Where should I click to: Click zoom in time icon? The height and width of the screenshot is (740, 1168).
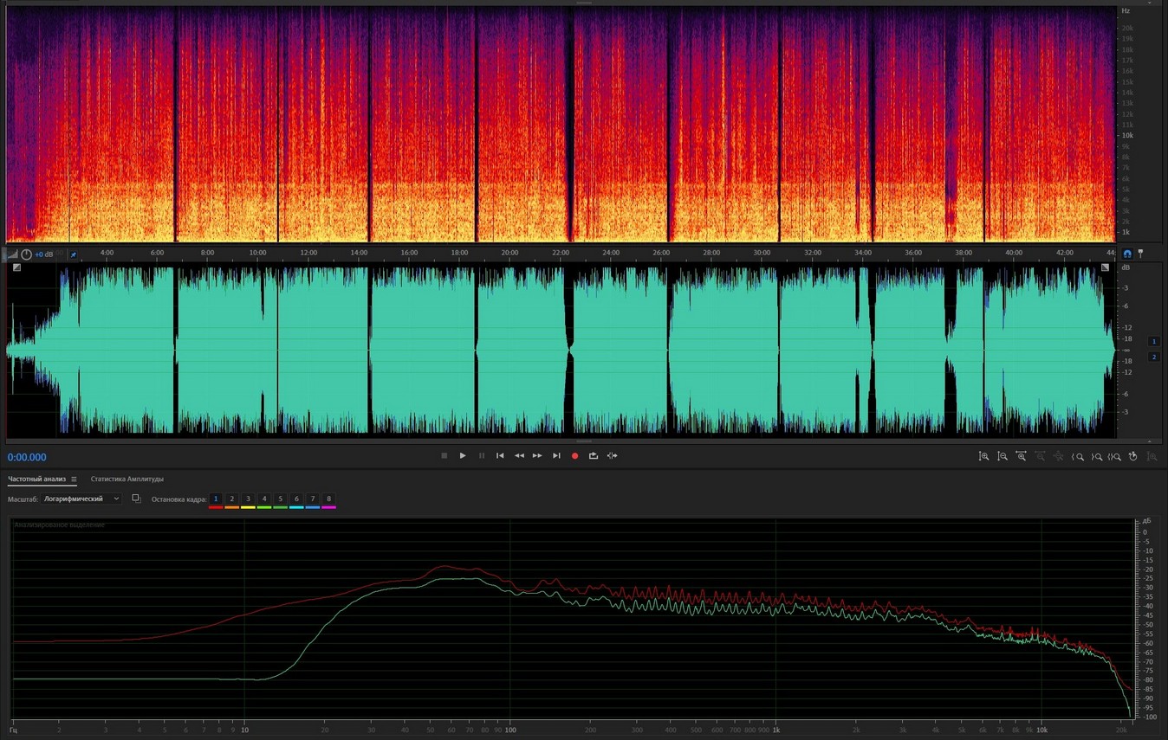tap(1022, 456)
